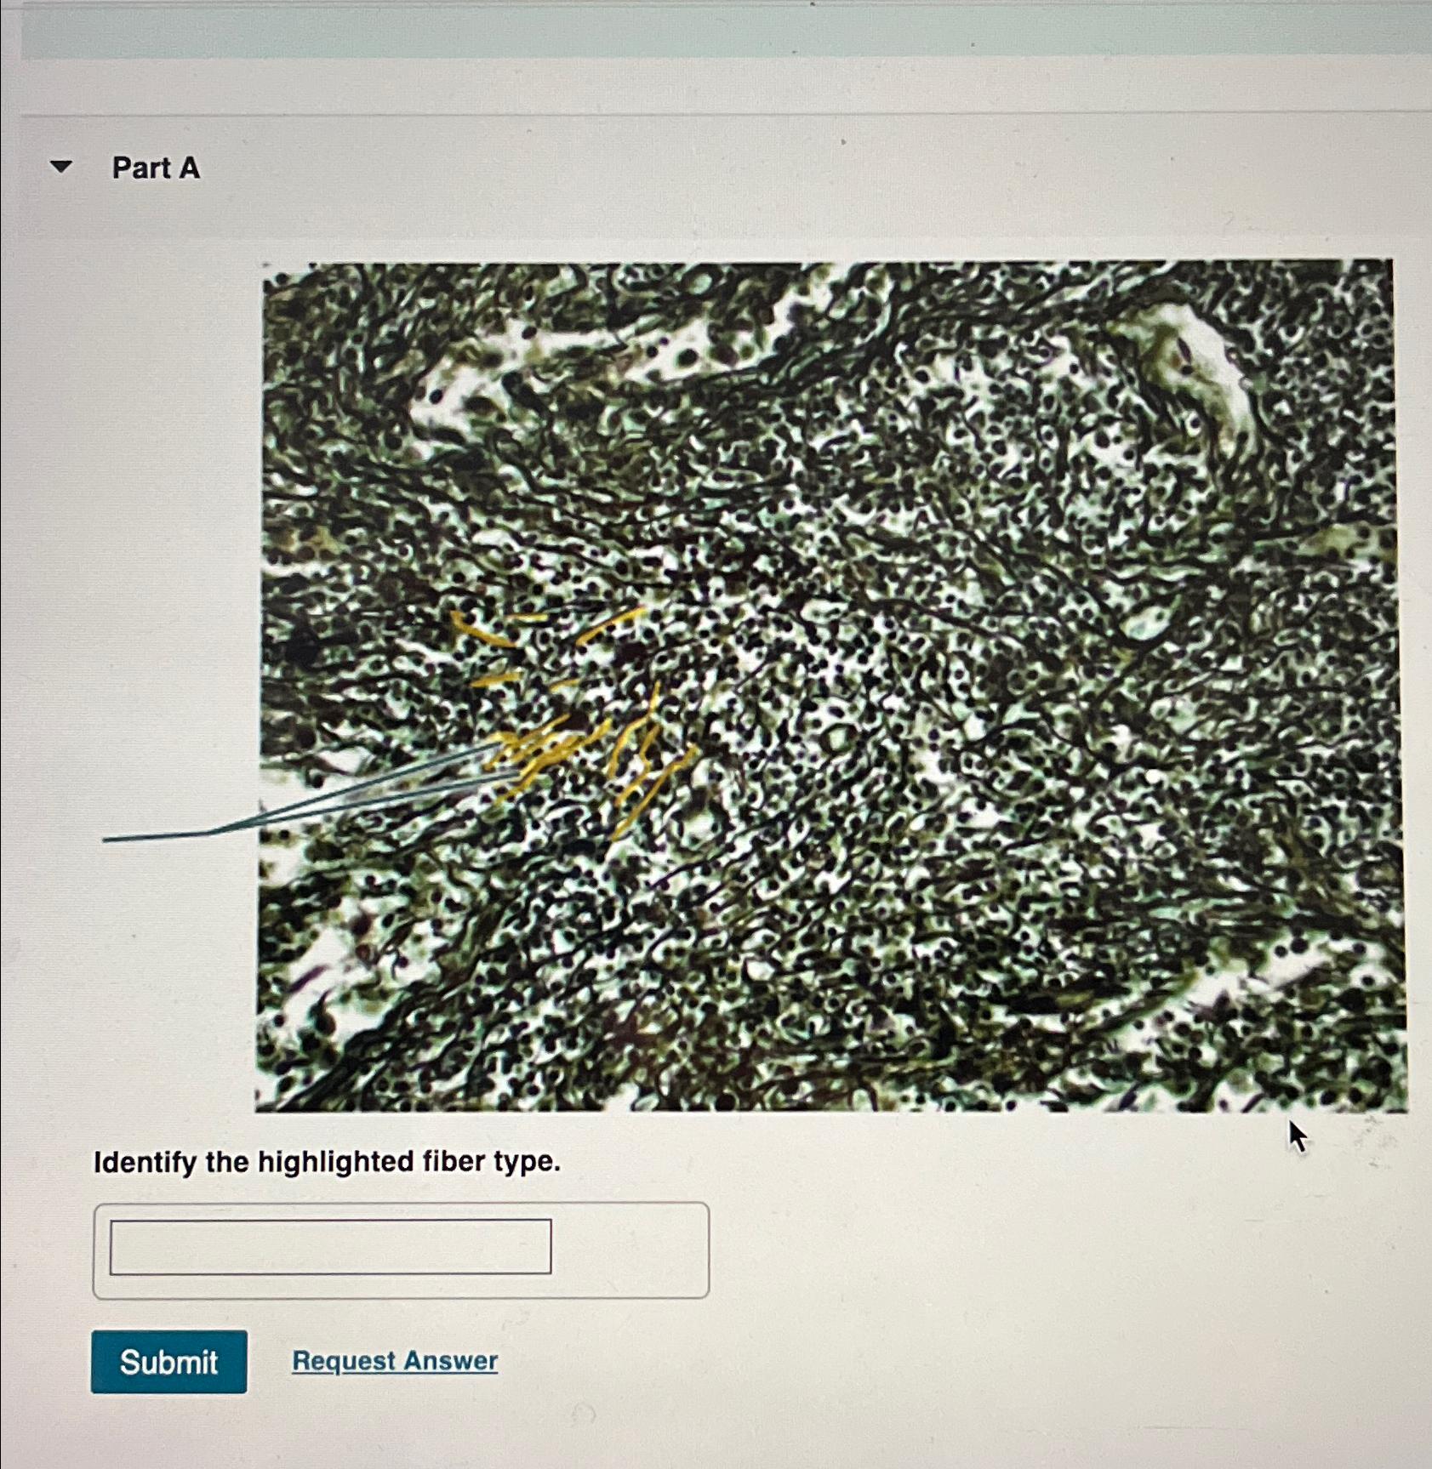Click the tissue micrograph image center
Viewport: 1432px width, 1469px height.
(x=830, y=686)
